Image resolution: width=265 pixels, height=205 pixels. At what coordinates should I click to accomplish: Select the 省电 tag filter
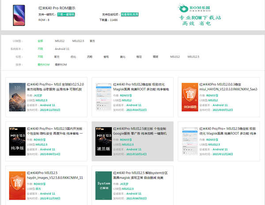coord(106,56)
